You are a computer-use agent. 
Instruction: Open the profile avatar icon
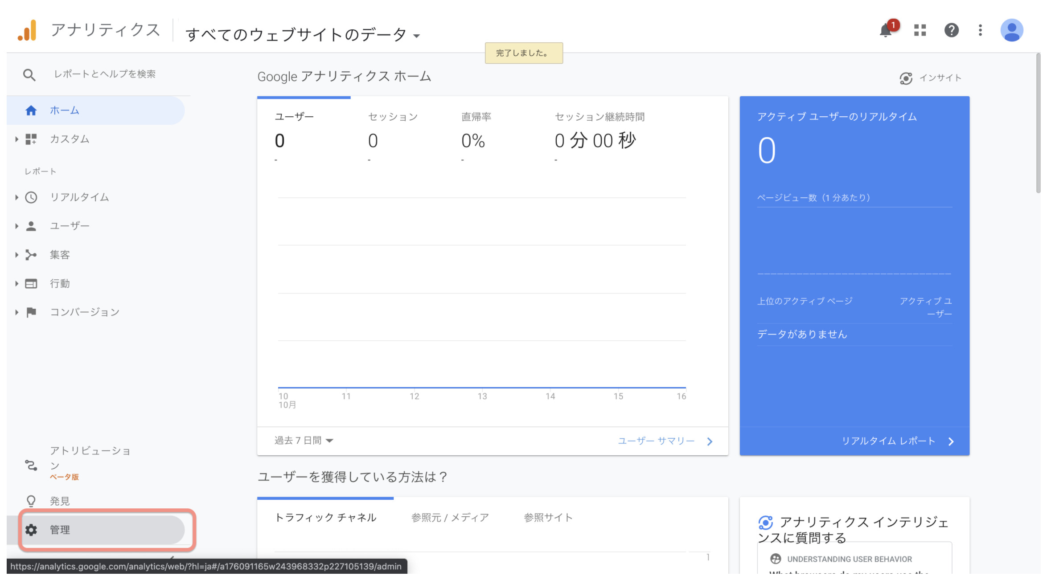coord(1013,29)
